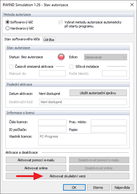Click the Prac. místo field
This screenshot has width=137, height=194.
109,123
